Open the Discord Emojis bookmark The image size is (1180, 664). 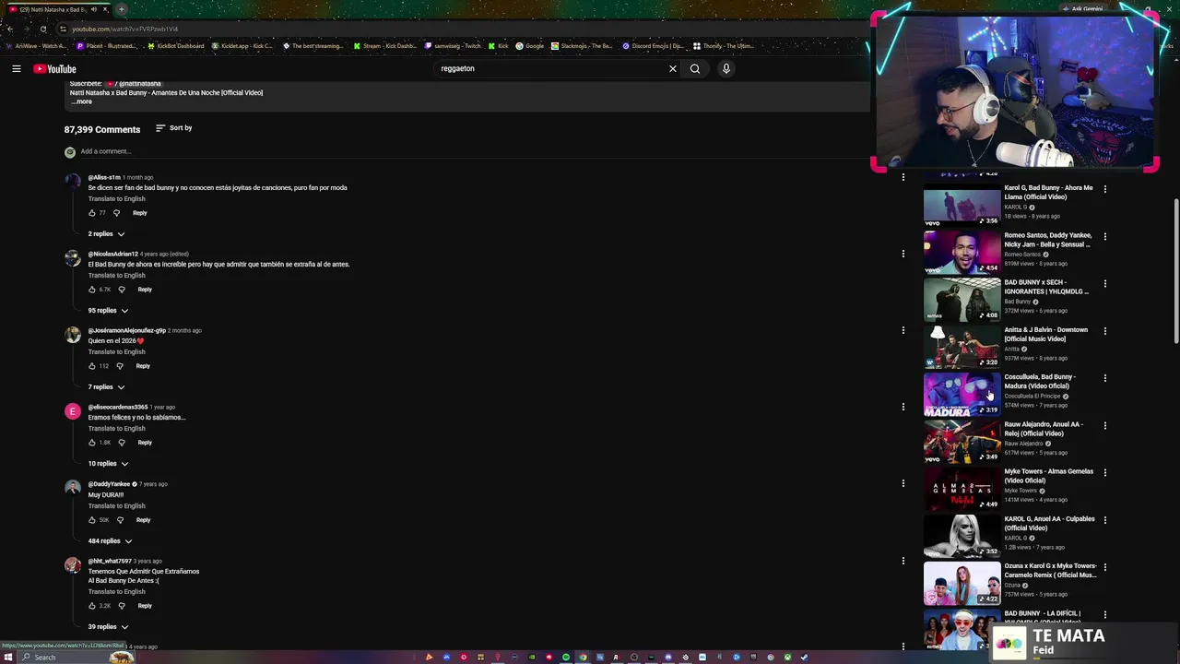point(654,46)
